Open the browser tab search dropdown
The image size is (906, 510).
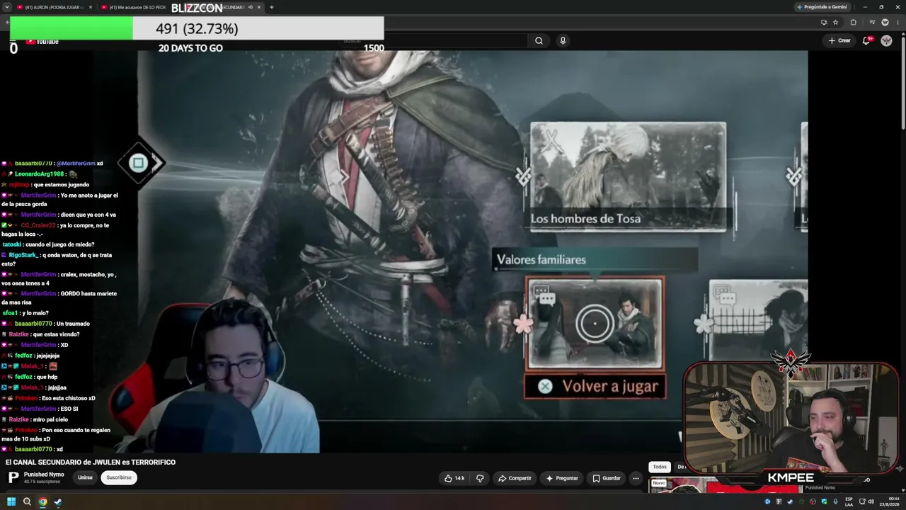[x=6, y=7]
